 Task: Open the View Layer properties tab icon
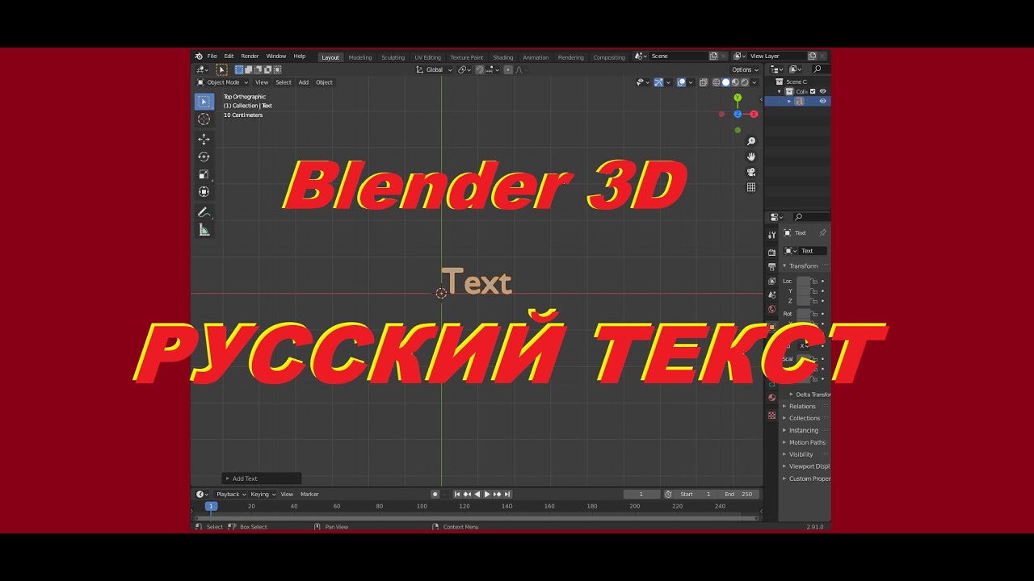click(x=772, y=281)
